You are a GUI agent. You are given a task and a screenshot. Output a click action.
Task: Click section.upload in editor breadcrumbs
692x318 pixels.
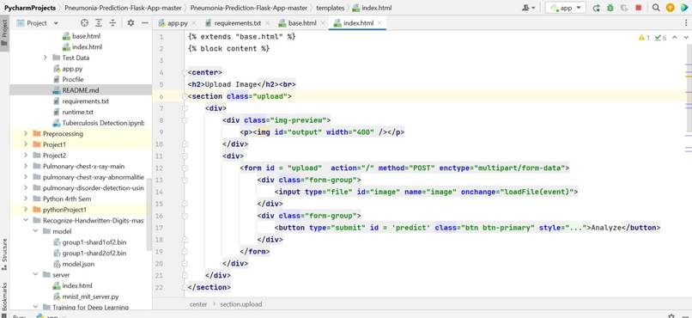(241, 304)
